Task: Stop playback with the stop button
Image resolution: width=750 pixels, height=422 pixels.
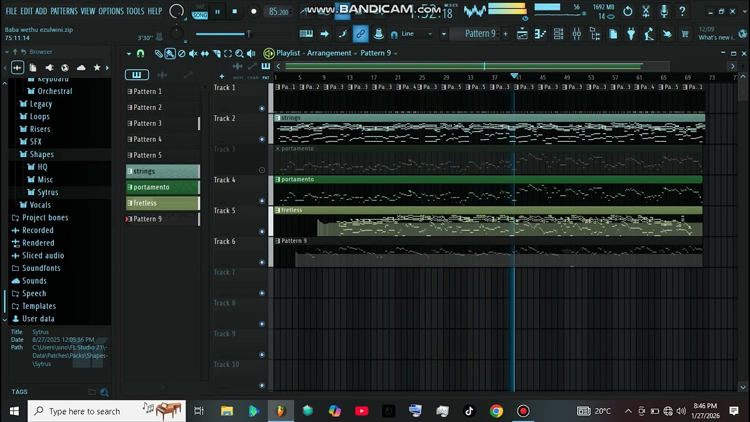Action: (235, 11)
